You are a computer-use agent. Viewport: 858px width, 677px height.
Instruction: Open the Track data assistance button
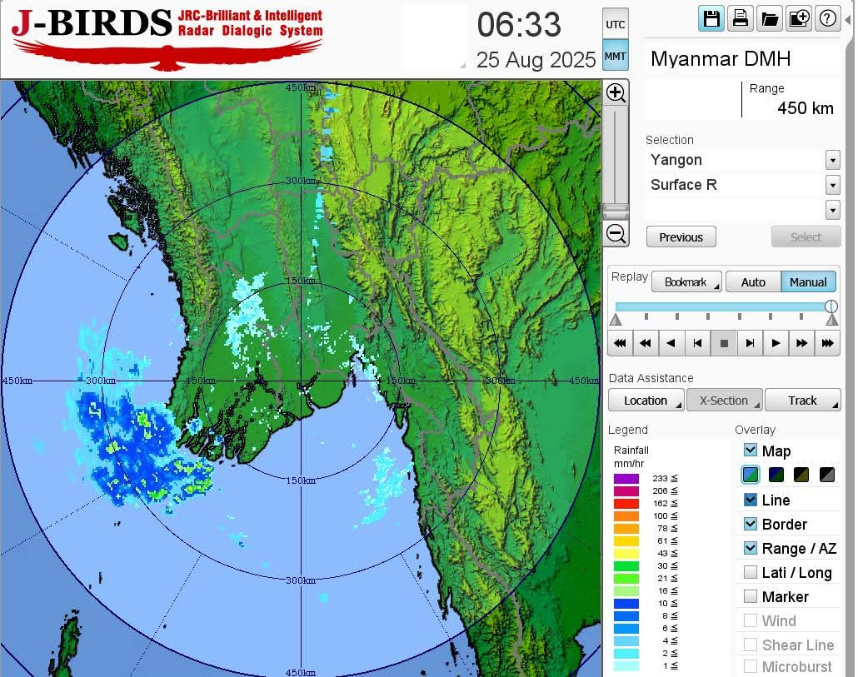pos(802,401)
